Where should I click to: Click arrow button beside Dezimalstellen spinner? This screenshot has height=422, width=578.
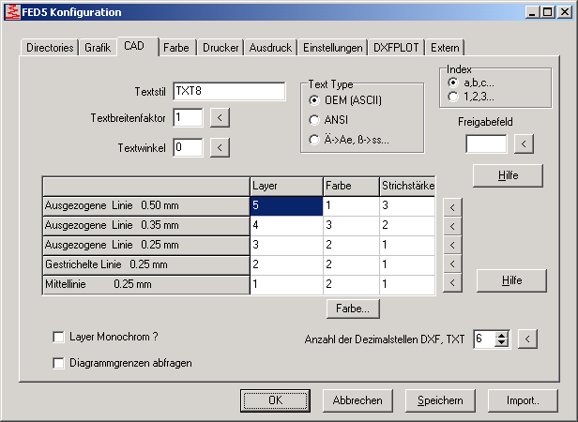pyautogui.click(x=527, y=339)
